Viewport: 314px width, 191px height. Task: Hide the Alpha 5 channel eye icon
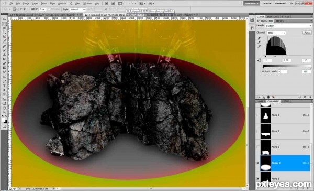[258, 179]
